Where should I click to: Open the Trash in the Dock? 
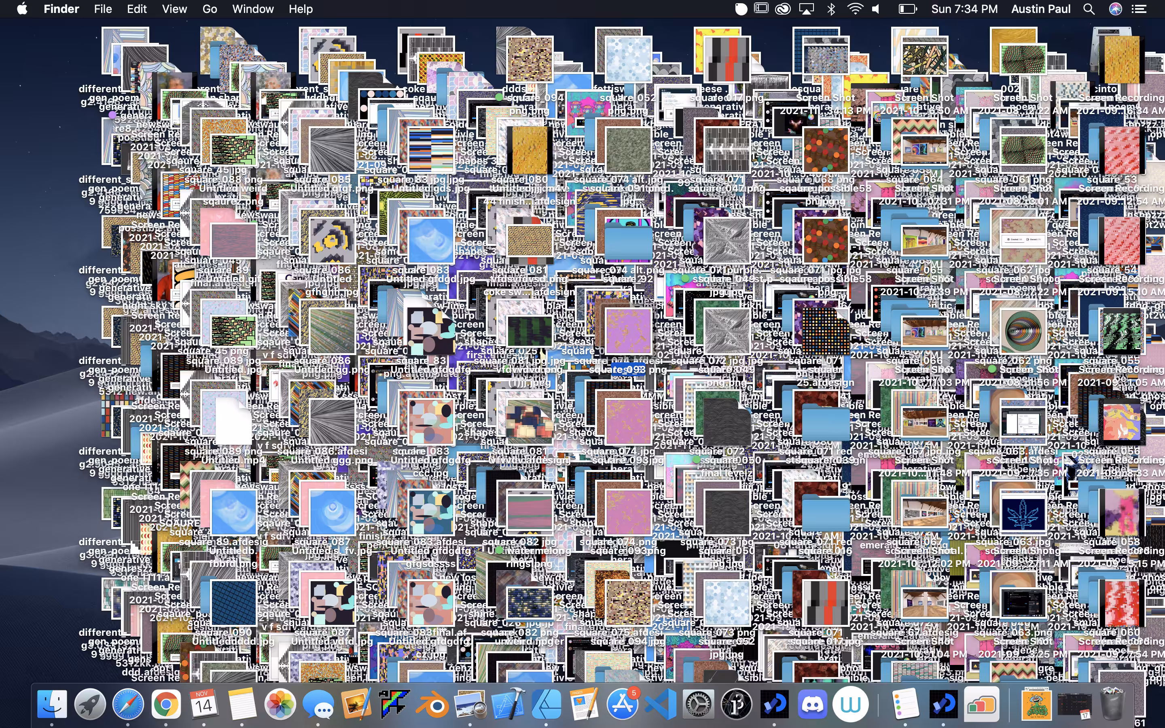1112,705
